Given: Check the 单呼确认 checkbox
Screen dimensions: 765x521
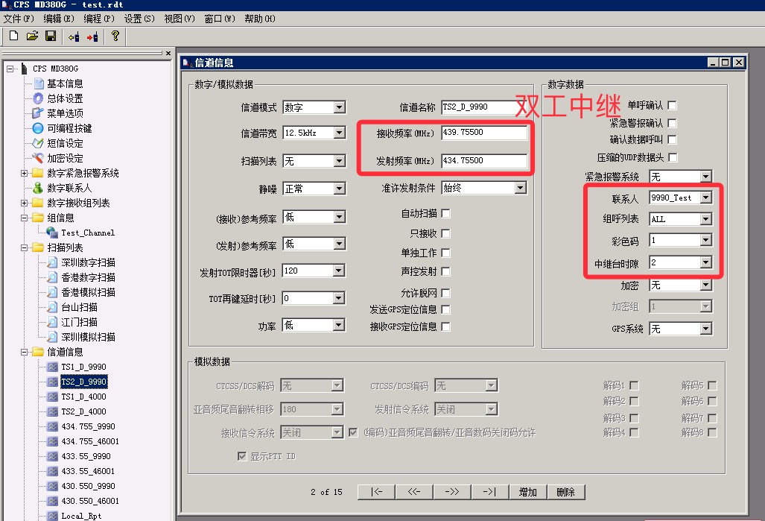Looking at the screenshot, I should (x=672, y=105).
